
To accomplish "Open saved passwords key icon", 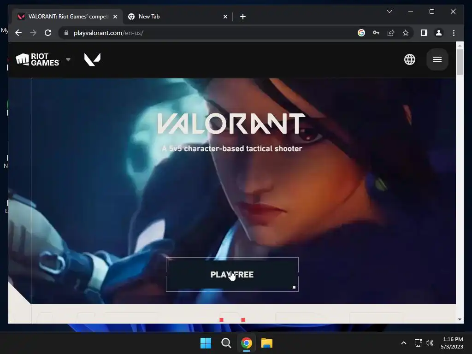I will click(376, 33).
